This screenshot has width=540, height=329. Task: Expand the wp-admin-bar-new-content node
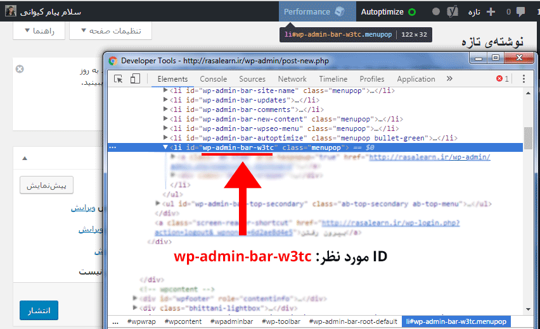[165, 118]
